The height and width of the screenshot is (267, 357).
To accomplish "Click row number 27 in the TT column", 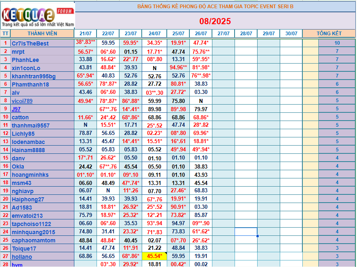I will tap(5, 257).
